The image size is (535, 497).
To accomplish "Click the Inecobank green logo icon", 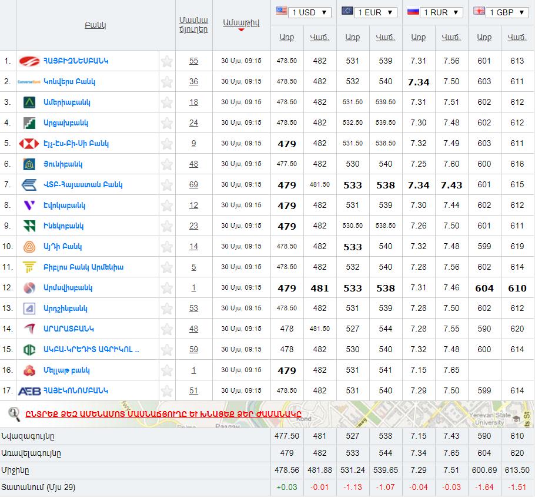I will (29, 226).
